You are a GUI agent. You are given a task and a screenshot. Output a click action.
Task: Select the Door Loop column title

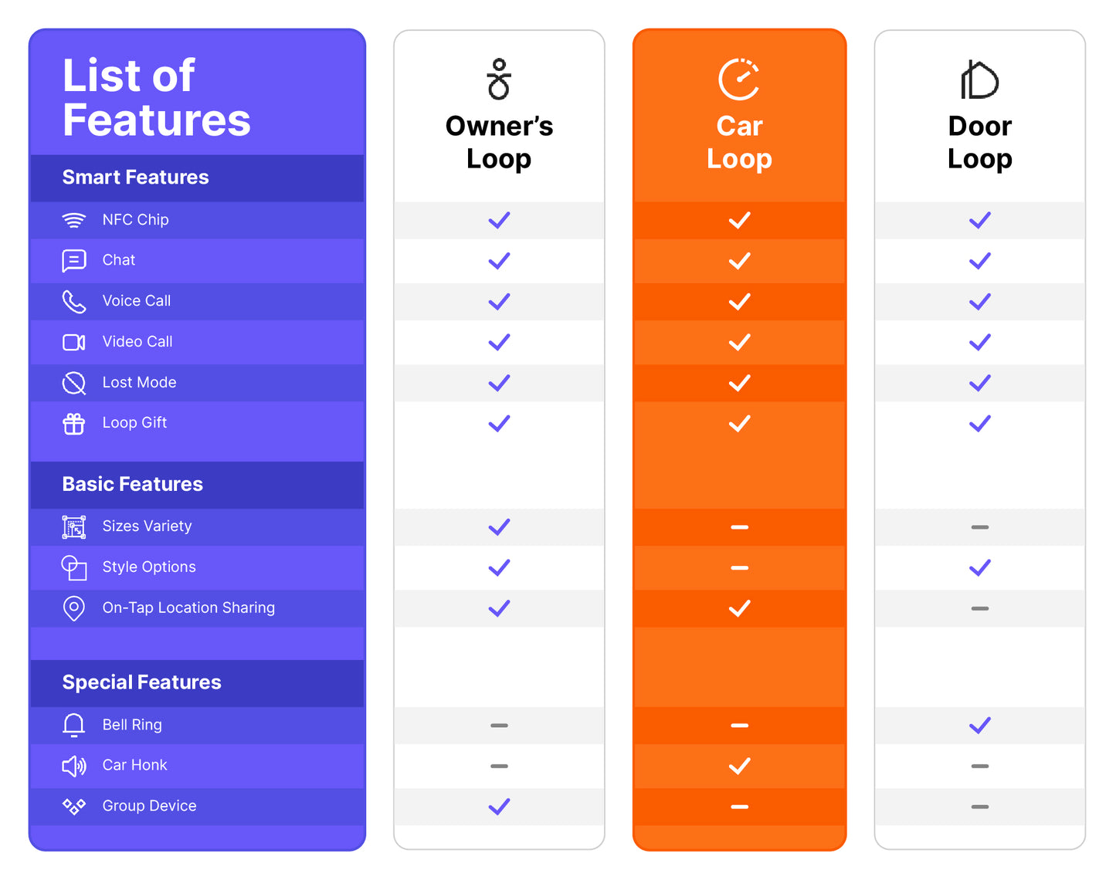click(x=979, y=143)
